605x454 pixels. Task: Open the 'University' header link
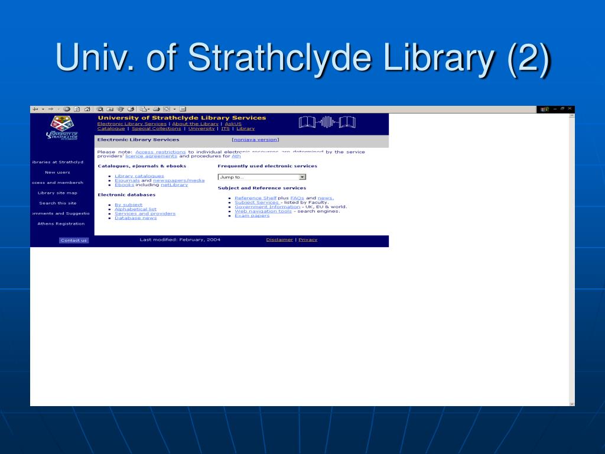point(201,128)
